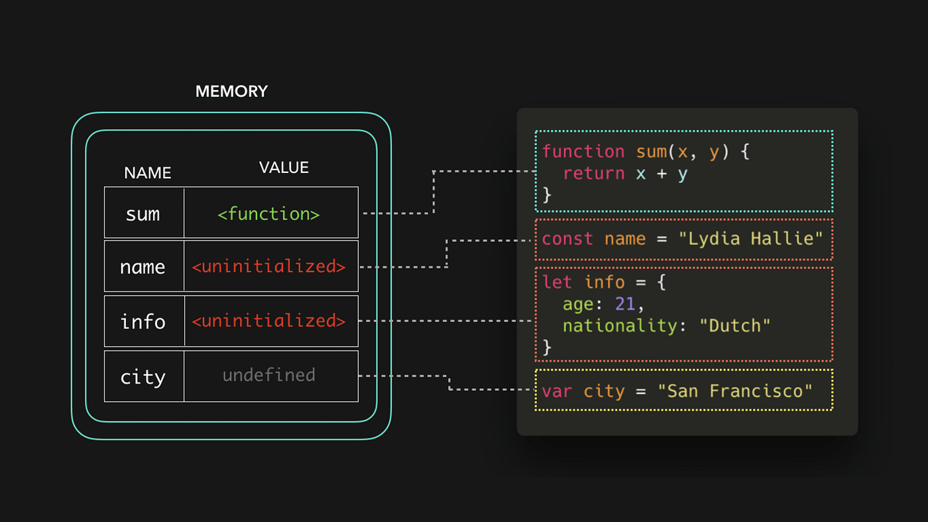Click the sum function code block
This screenshot has height=522, width=928.
(x=683, y=172)
